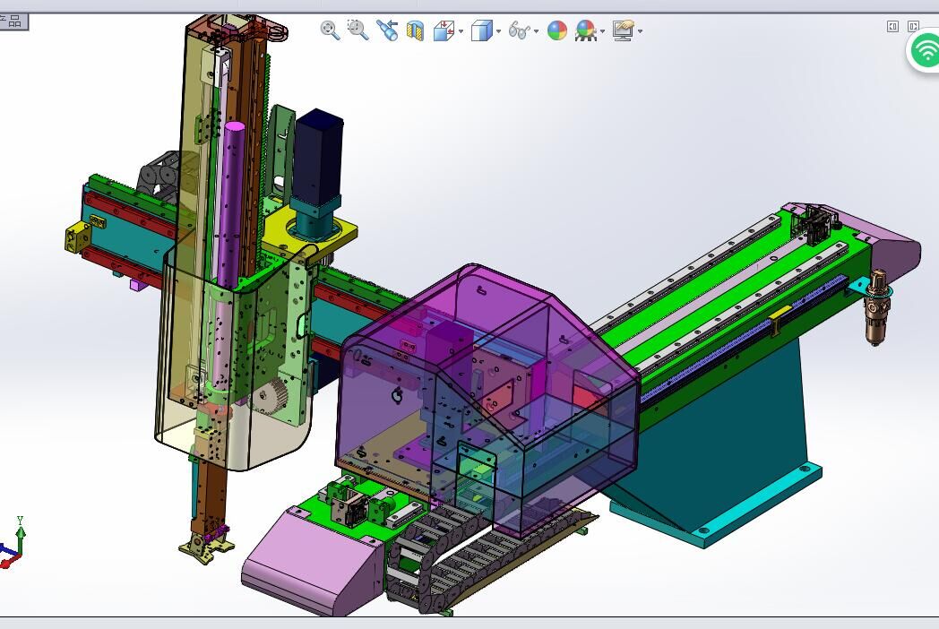Click the View Settings monitor icon

(624, 30)
